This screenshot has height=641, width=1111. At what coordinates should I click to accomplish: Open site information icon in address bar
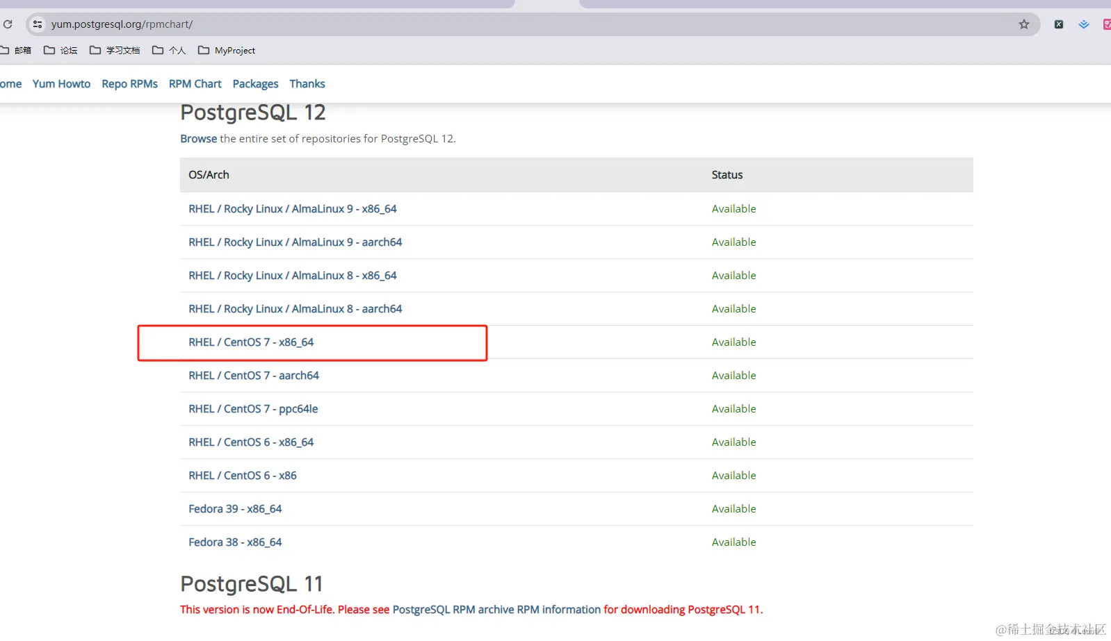[x=38, y=24]
